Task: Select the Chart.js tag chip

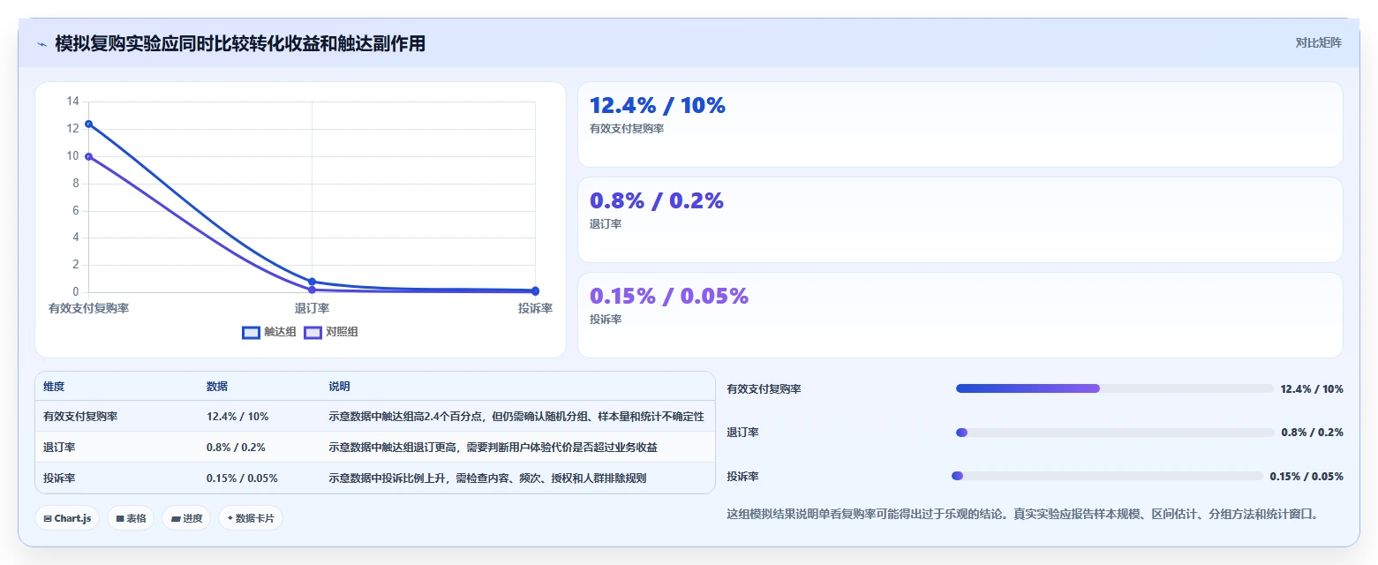Action: click(67, 518)
